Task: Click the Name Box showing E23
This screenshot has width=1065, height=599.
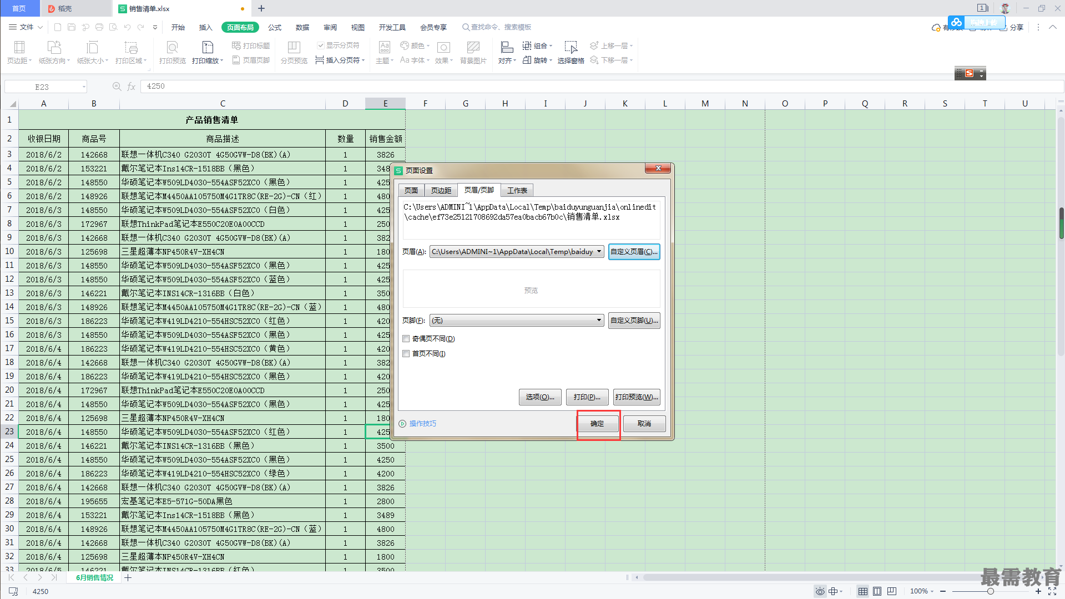Action: tap(46, 87)
